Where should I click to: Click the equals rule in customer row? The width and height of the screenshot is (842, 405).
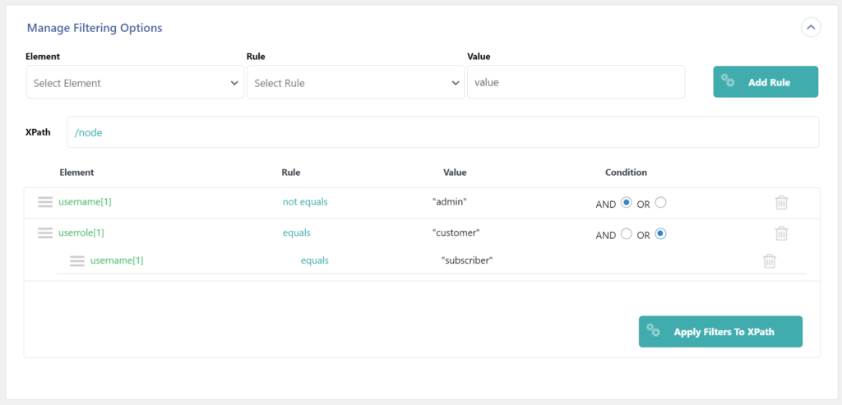coord(296,232)
